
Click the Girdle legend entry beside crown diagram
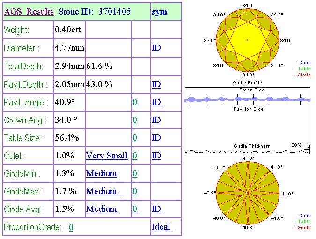pyautogui.click(x=302, y=75)
